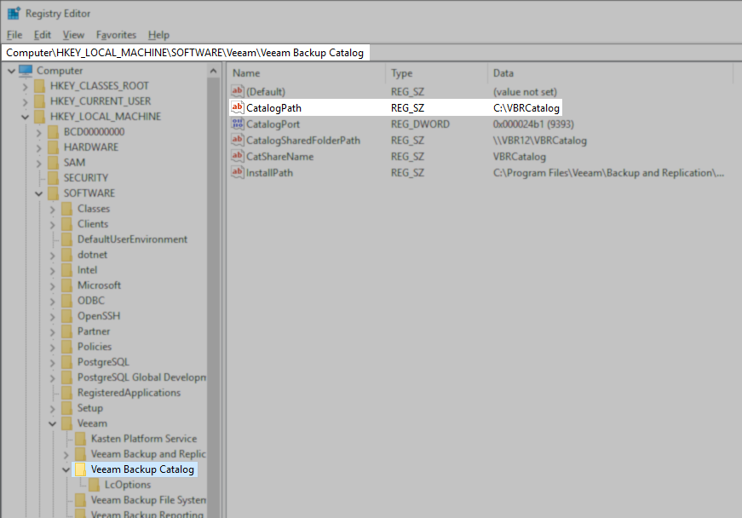
Task: Expand the Microsoft key chevron
Action: (53, 285)
